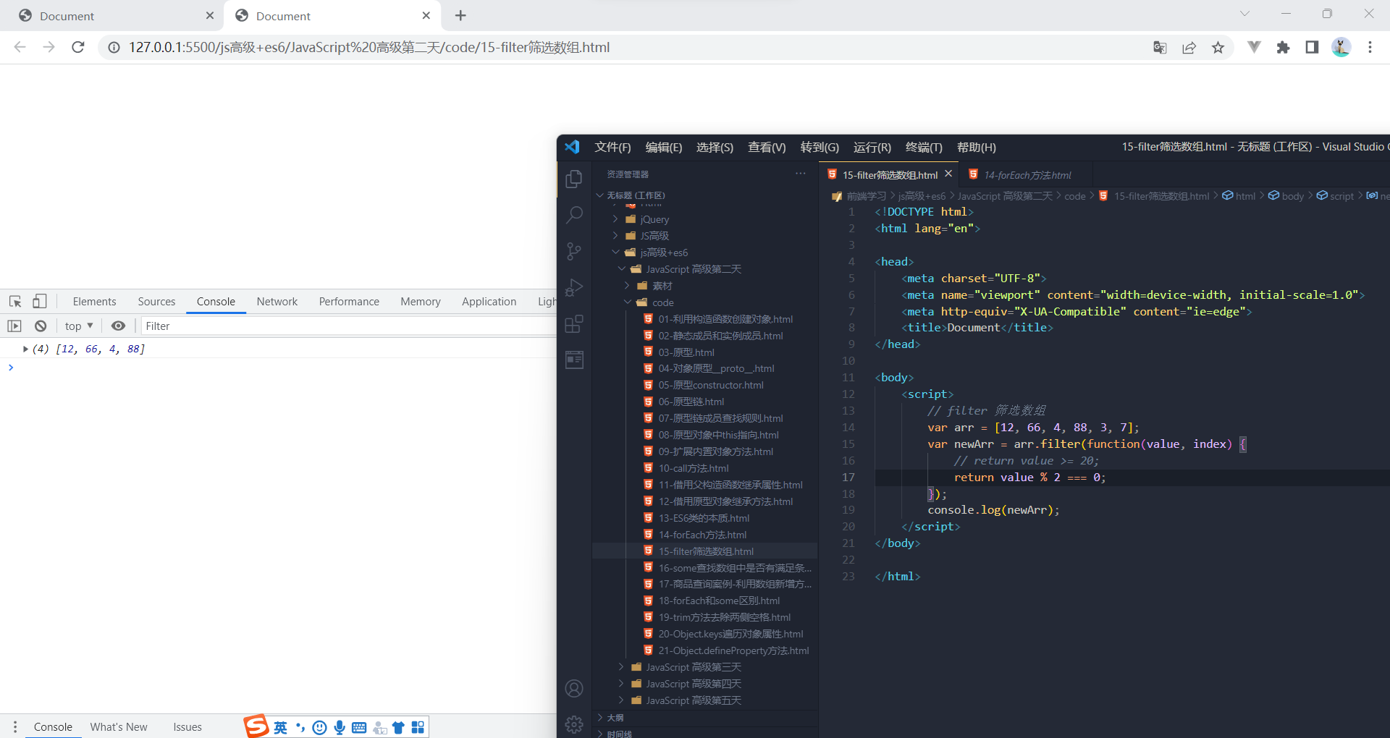The height and width of the screenshot is (738, 1390).
Task: Open Source Control view in VS Code
Action: pos(573,251)
